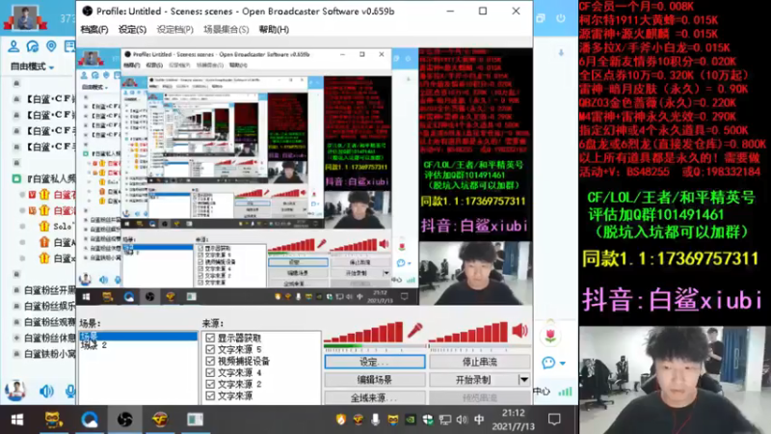The width and height of the screenshot is (771, 434).
Task: Uncheck the 视频捕捉设备 source
Action: point(210,361)
